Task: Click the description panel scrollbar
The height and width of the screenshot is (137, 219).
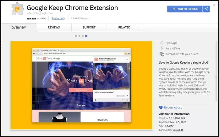Action: point(216,71)
